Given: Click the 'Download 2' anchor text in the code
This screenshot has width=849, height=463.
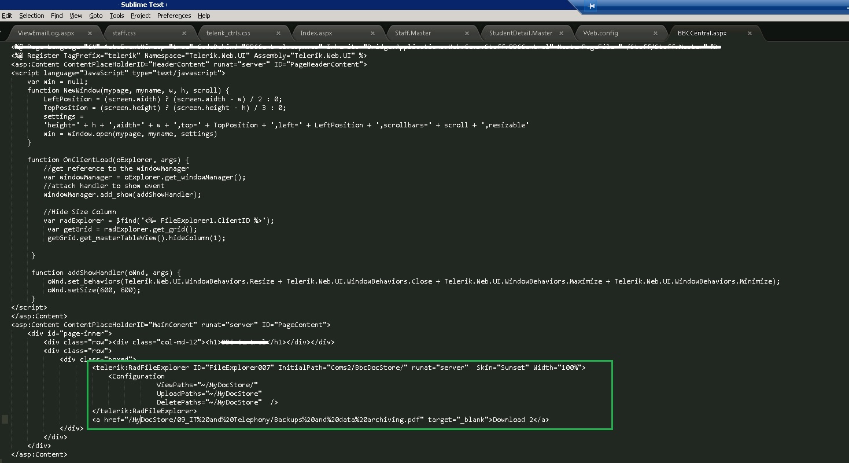Looking at the screenshot, I should pyautogui.click(x=512, y=420).
